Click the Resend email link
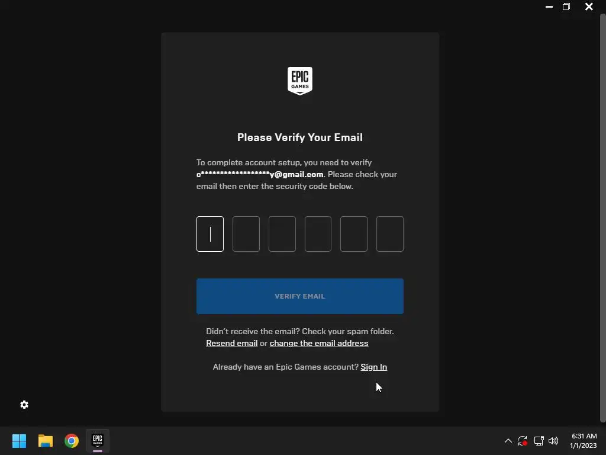606x455 pixels. coord(232,344)
